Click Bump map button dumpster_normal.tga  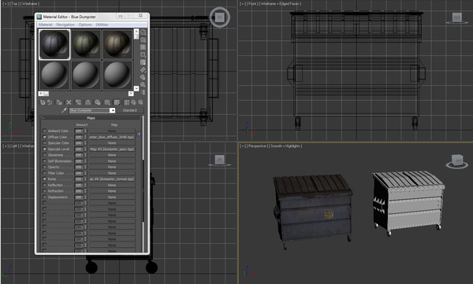[x=112, y=179]
